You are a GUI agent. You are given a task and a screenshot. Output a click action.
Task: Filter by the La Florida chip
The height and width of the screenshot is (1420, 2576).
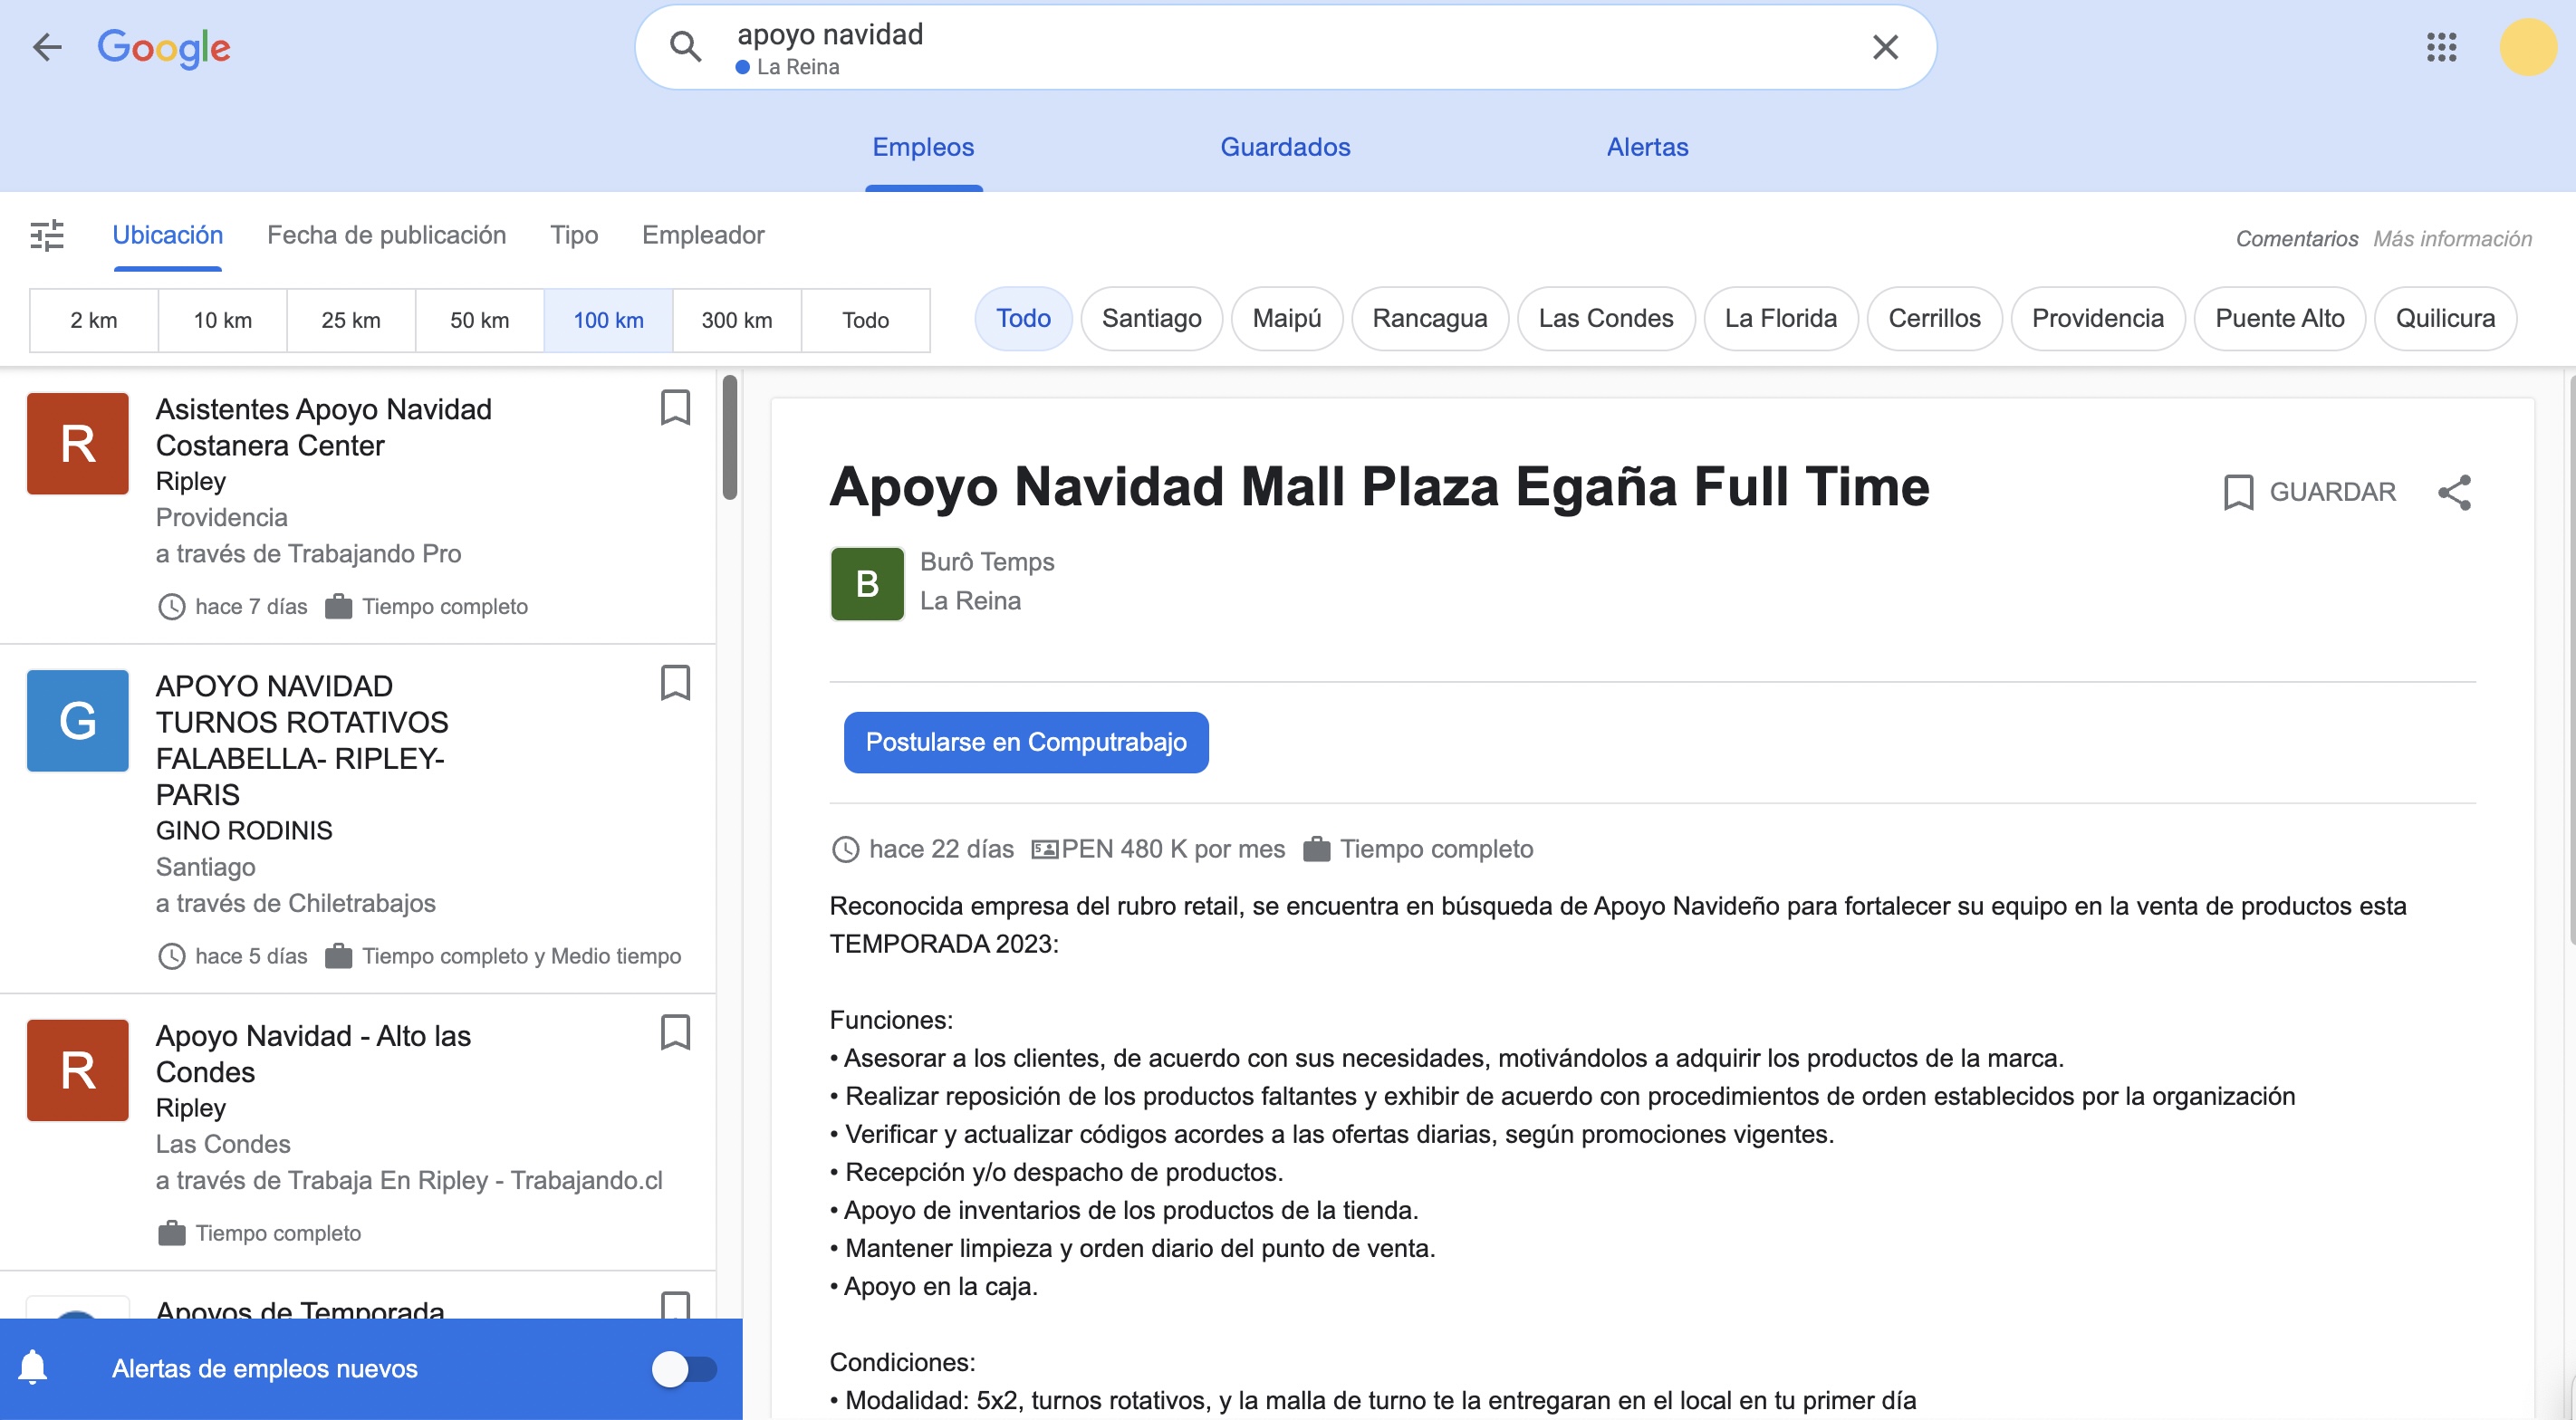point(1780,318)
